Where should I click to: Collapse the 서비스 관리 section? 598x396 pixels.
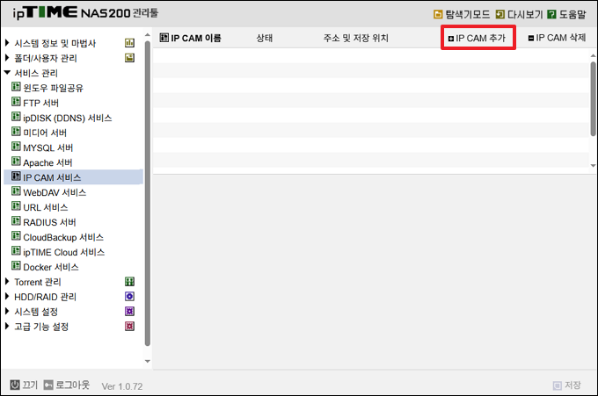point(8,73)
